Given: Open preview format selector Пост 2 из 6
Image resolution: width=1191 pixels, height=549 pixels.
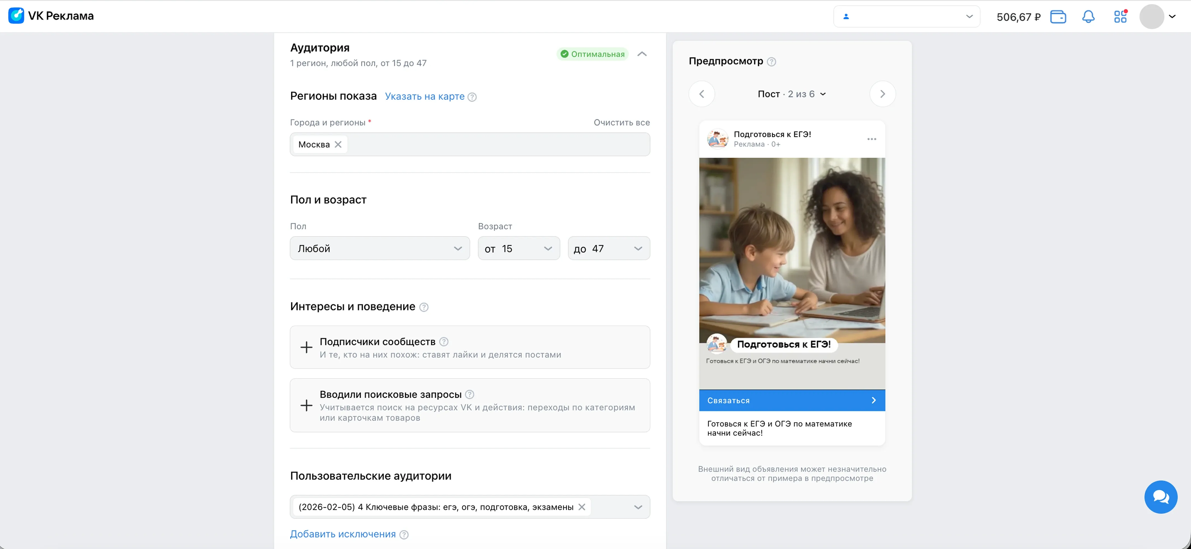Looking at the screenshot, I should (792, 94).
